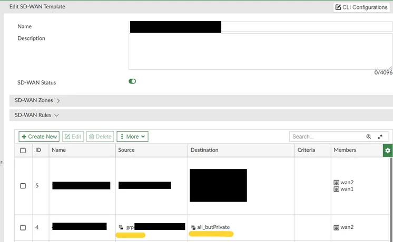The image size is (393, 242).
Task: Tick the checkbox for rule ID 5
Action: coord(23,186)
